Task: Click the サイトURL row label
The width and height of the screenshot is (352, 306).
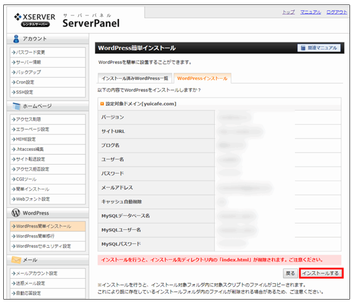Action: [x=113, y=131]
